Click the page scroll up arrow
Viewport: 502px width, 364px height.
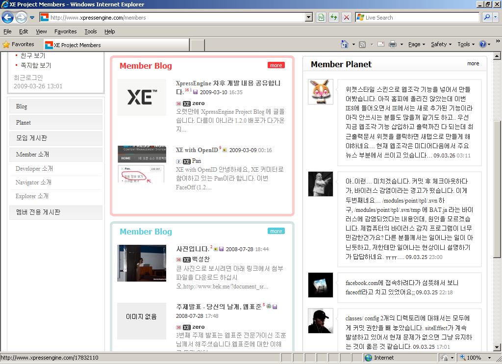coord(497,56)
